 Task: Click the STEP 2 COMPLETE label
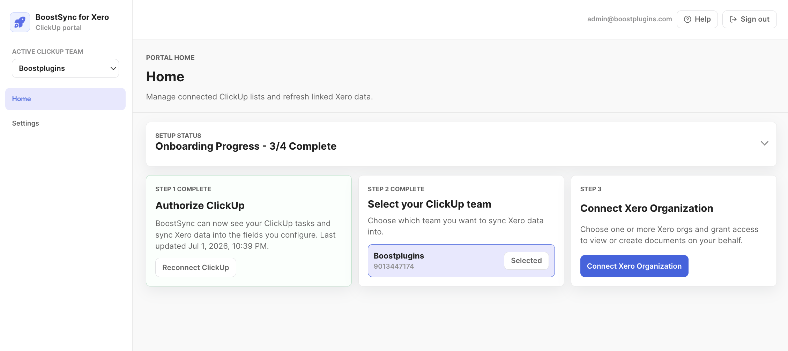396,189
